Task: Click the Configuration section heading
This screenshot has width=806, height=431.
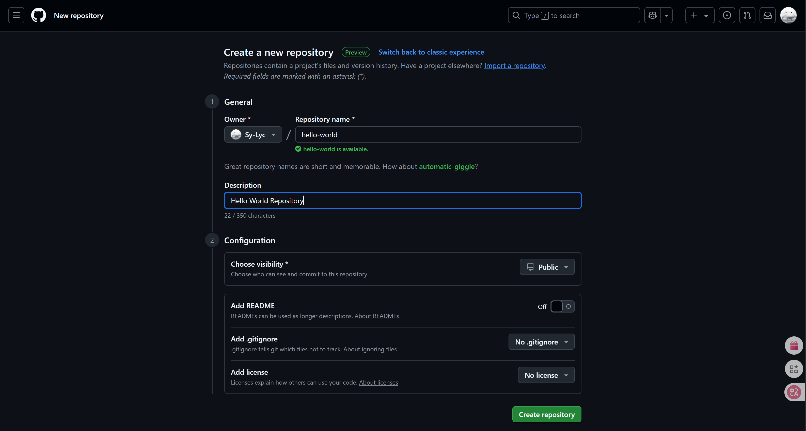Action: pyautogui.click(x=250, y=240)
